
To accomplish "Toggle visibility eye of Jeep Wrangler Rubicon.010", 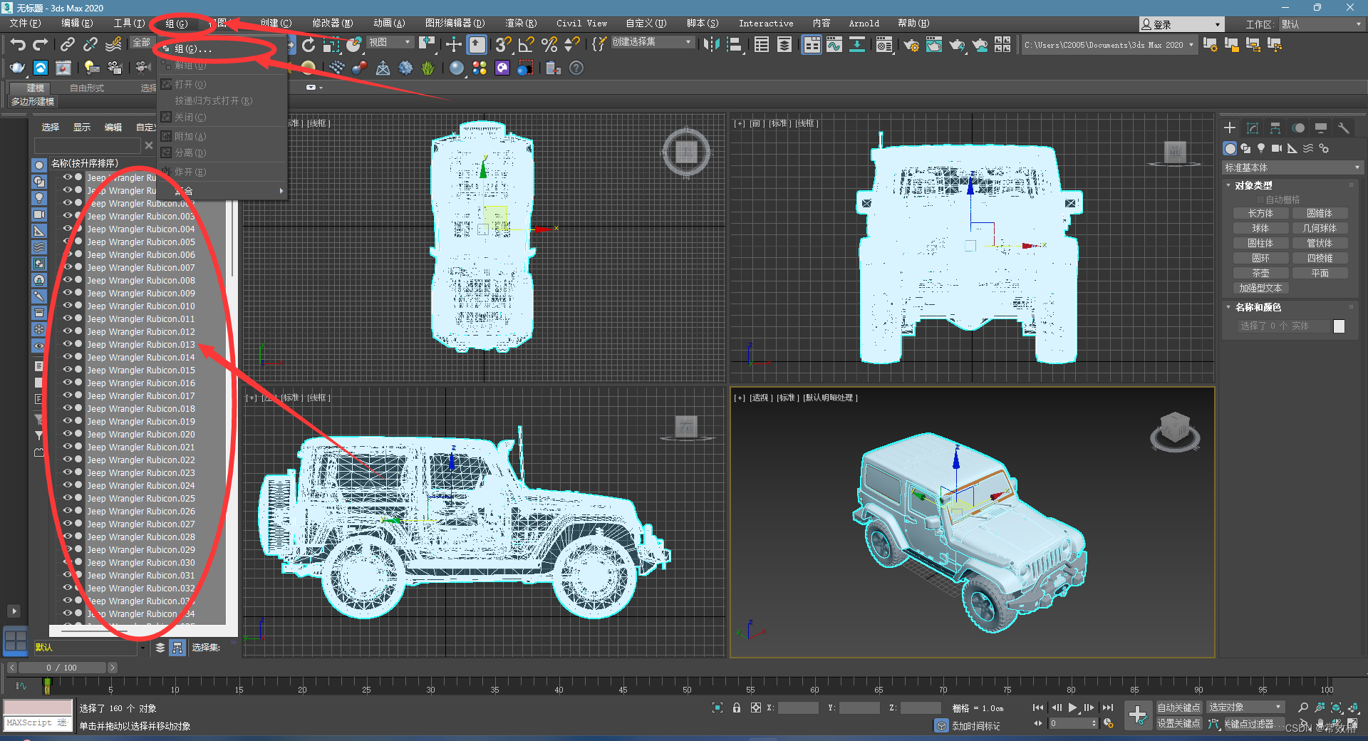I will [68, 306].
